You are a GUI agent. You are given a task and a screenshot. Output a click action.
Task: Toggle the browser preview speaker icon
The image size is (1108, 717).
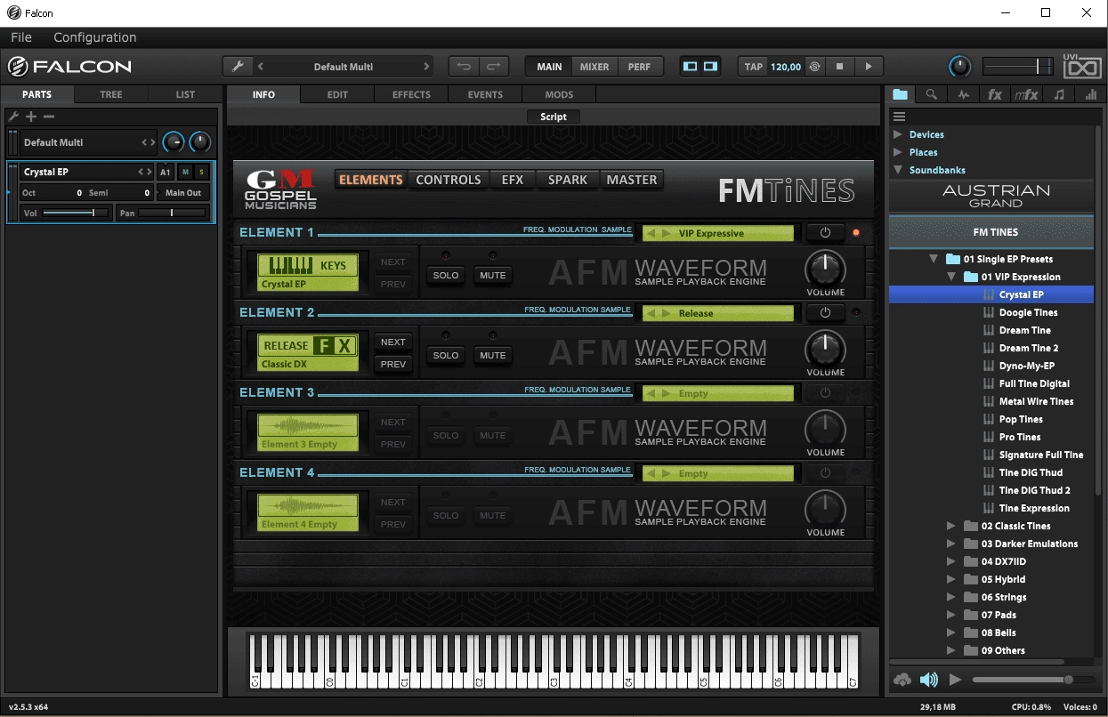[929, 680]
